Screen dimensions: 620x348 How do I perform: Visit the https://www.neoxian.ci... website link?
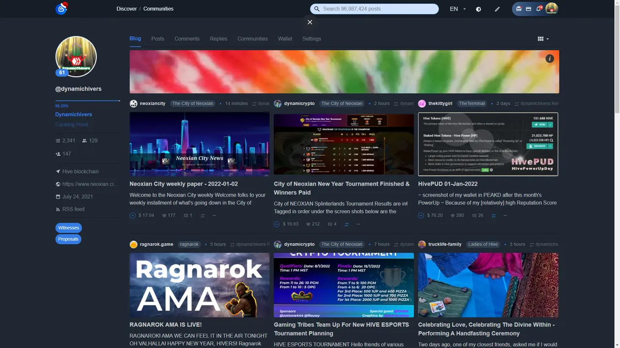pyautogui.click(x=87, y=184)
